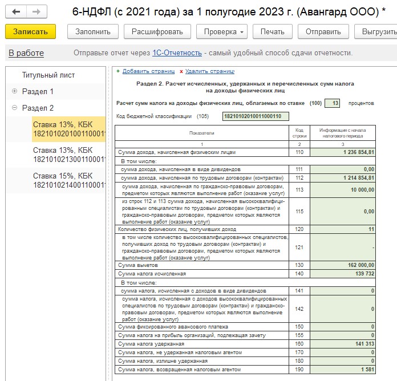Screen dimensions: 397x381
Task: Expand the Раздел 1 tree node
Action: tap(15, 91)
